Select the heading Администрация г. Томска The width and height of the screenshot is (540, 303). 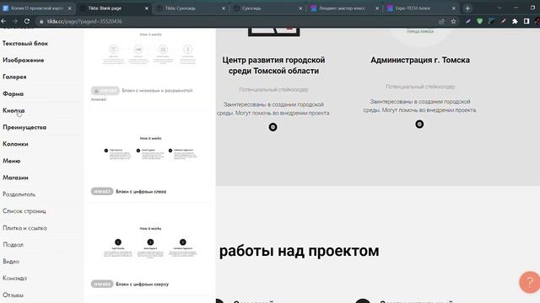coord(420,60)
